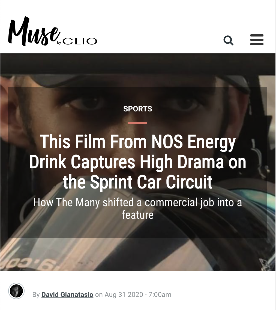The height and width of the screenshot is (310, 276).
Task: Click the vertical divider beside search icon
Action: [x=242, y=41]
